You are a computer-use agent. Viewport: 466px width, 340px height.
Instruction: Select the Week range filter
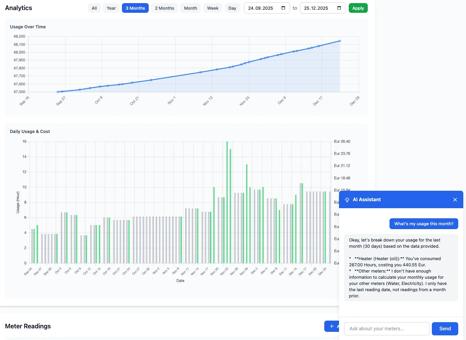click(213, 8)
